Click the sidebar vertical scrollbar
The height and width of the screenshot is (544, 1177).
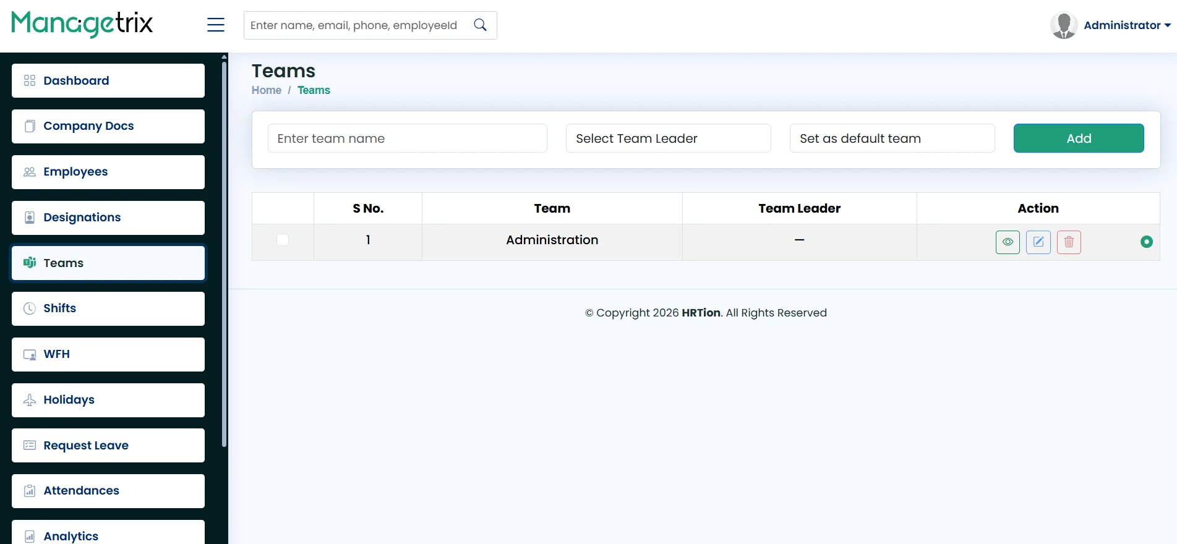[x=224, y=253]
